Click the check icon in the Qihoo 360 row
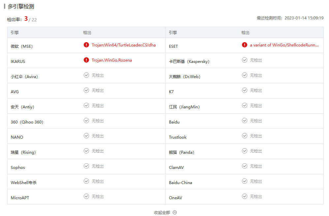The height and width of the screenshot is (216, 329). click(86, 121)
